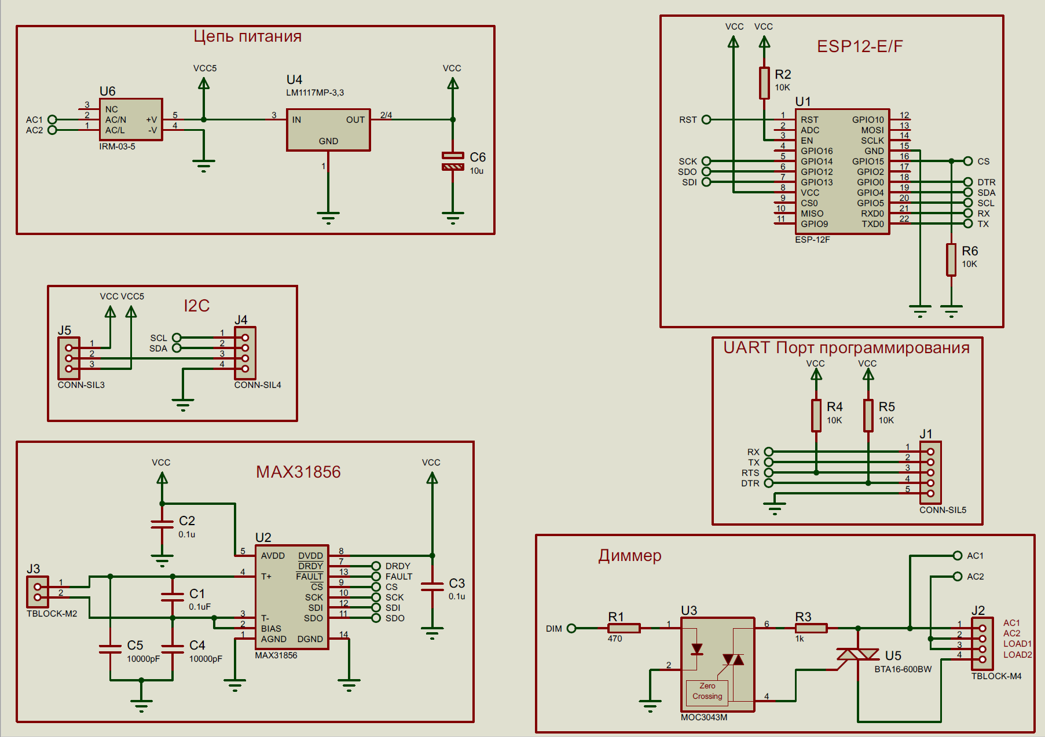Click the '0.1uF' capacitor value
The image size is (1045, 737).
click(x=200, y=607)
